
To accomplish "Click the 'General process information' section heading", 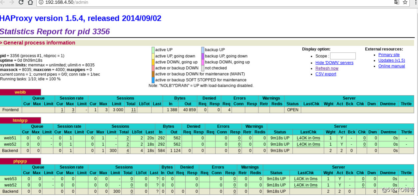I will [x=39, y=43].
